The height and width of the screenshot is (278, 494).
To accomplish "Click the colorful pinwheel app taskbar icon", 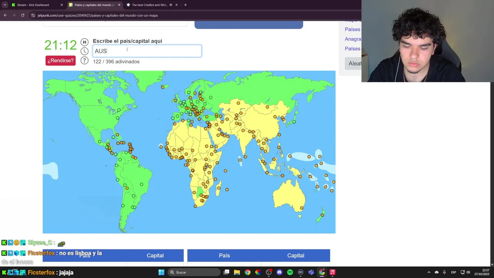I will coord(258,272).
